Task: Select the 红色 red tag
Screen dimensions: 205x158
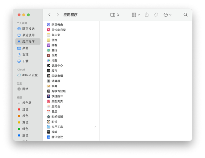Action: [x=28, y=109]
